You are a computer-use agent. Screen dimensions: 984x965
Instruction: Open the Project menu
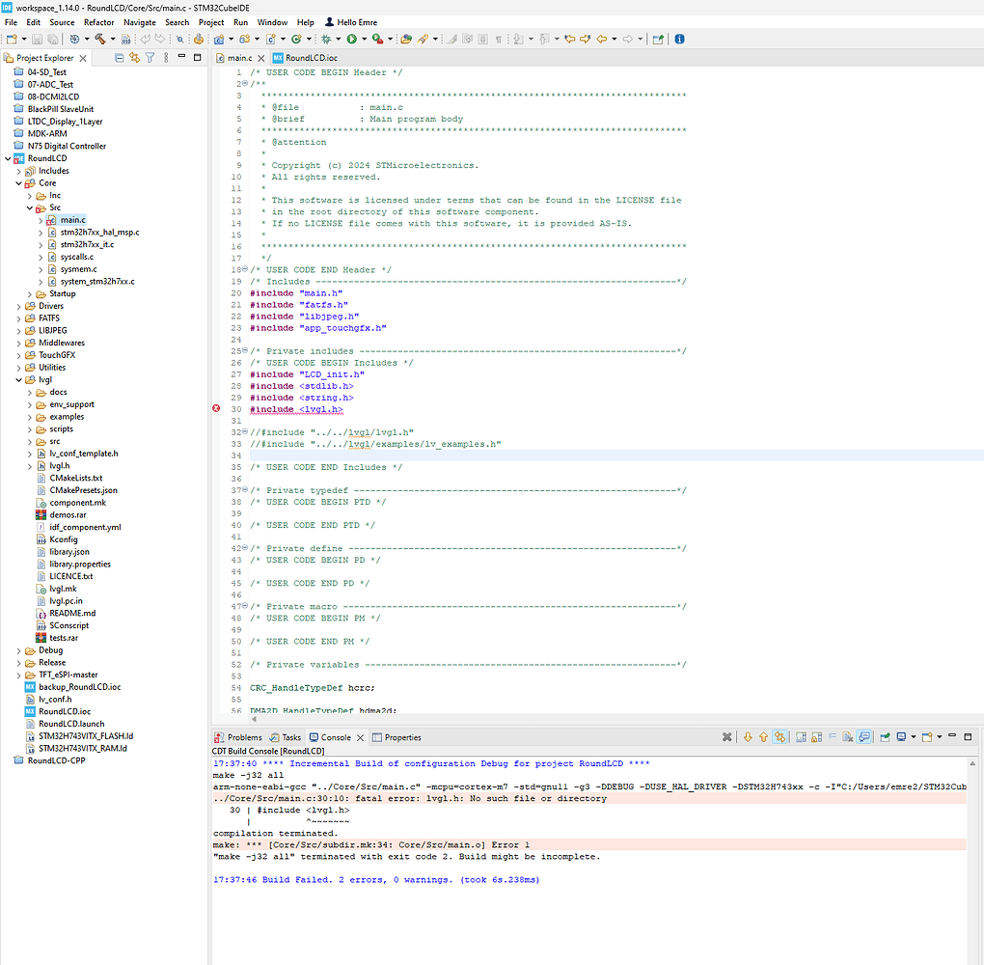click(x=210, y=22)
